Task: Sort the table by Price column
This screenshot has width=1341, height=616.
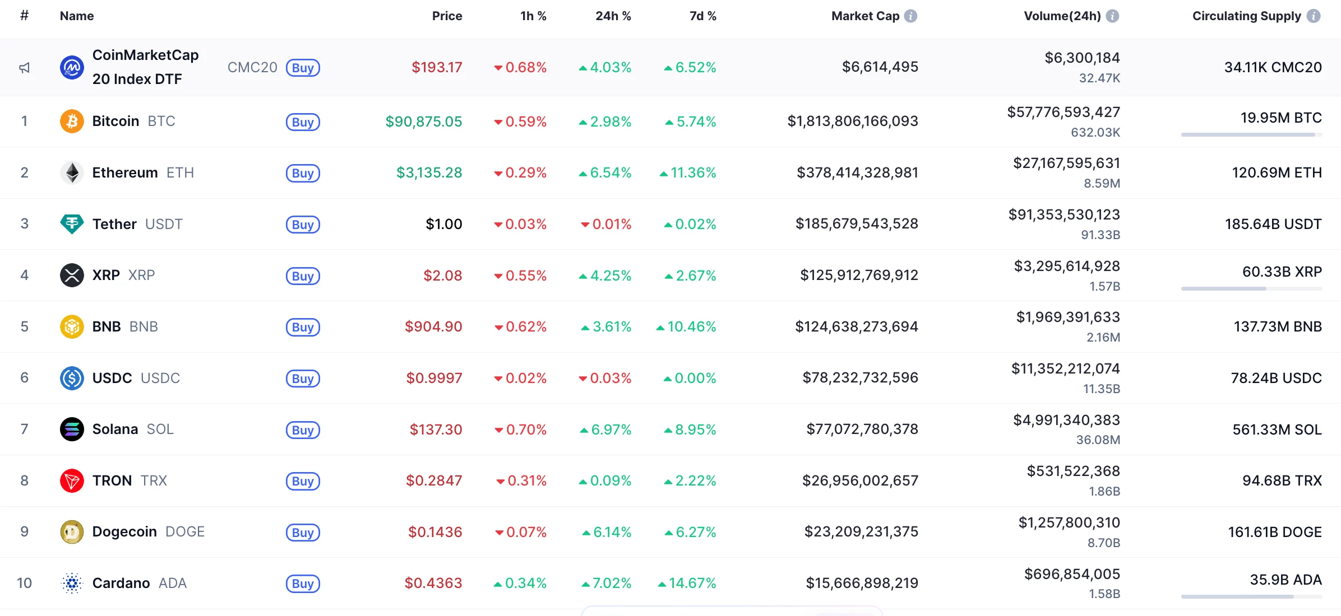Action: (x=447, y=16)
